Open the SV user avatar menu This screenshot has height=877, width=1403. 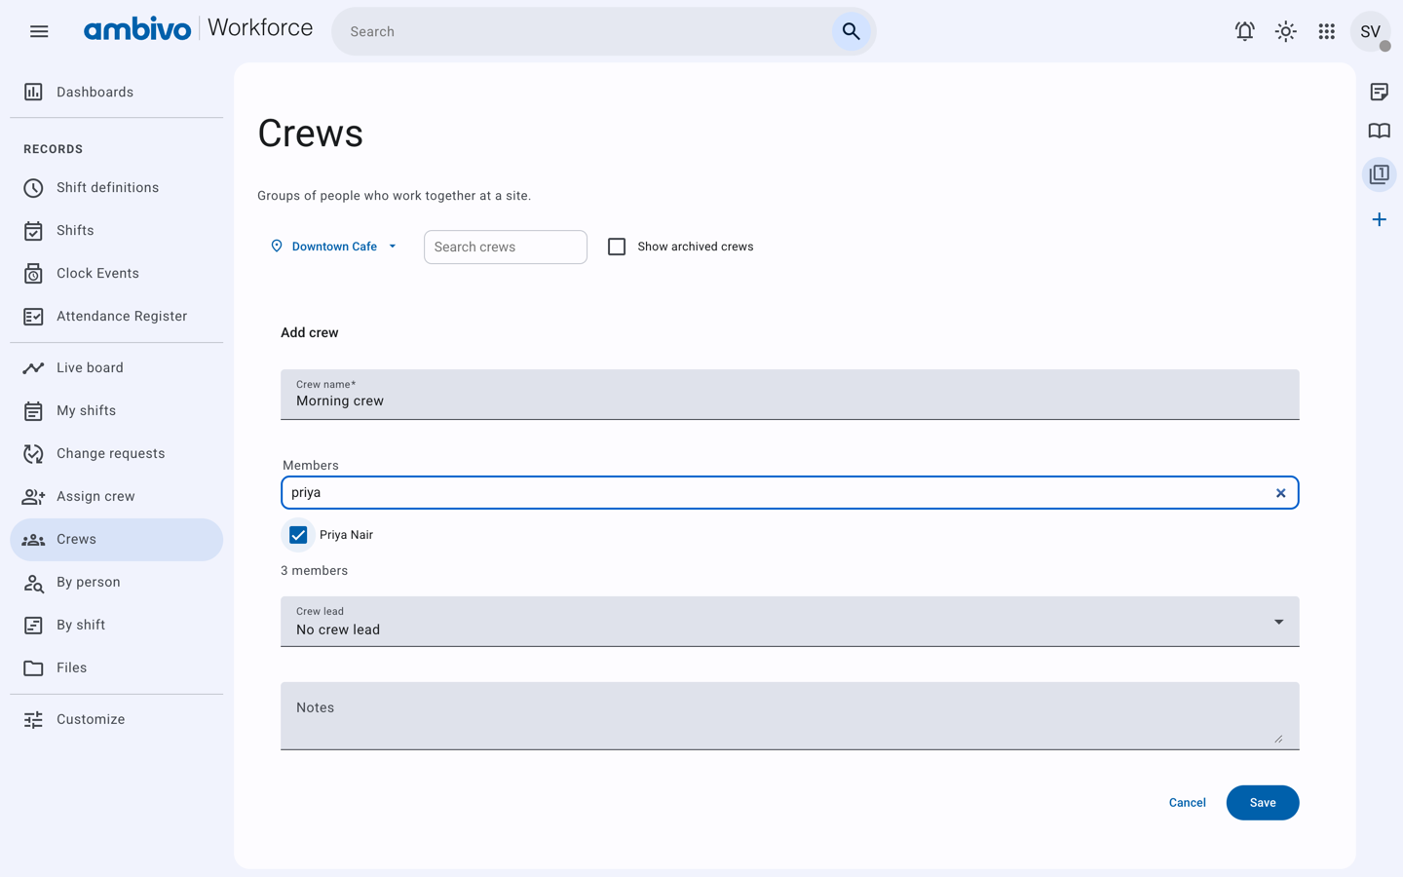point(1370,31)
